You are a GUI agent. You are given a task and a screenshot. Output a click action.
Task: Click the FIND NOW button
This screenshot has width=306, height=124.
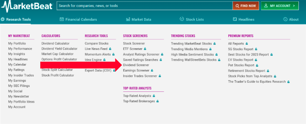[x=246, y=6]
